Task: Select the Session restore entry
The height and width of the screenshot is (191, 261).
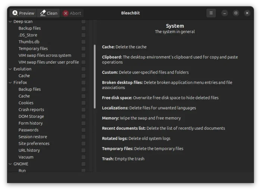Action: (33, 137)
